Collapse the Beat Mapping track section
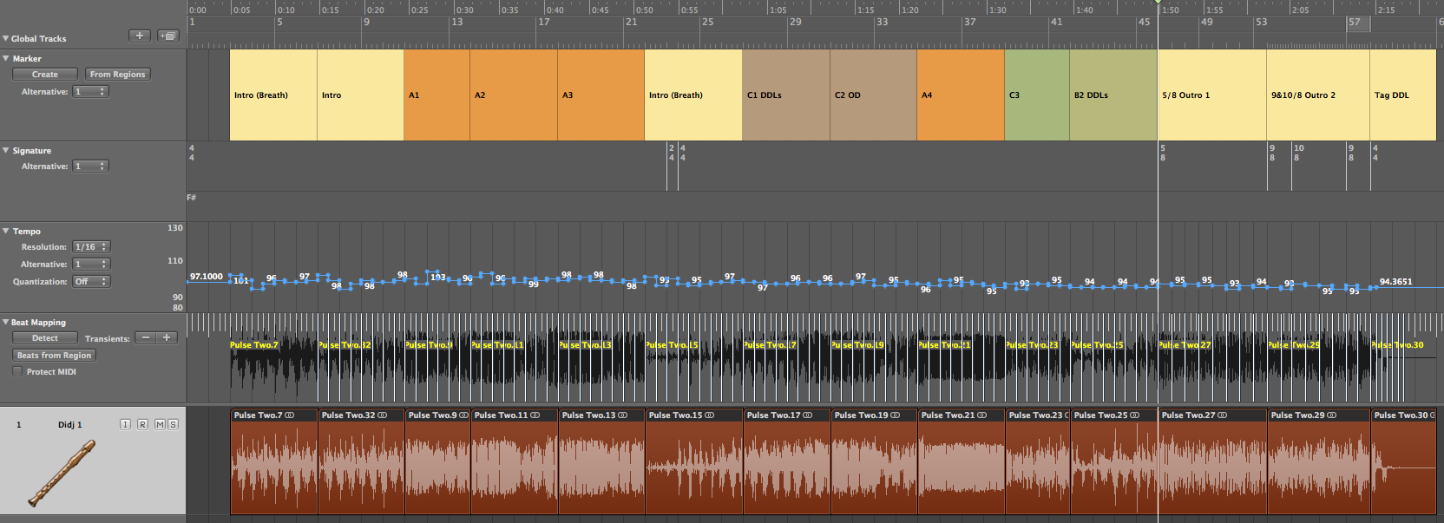This screenshot has width=1444, height=523. [6, 323]
